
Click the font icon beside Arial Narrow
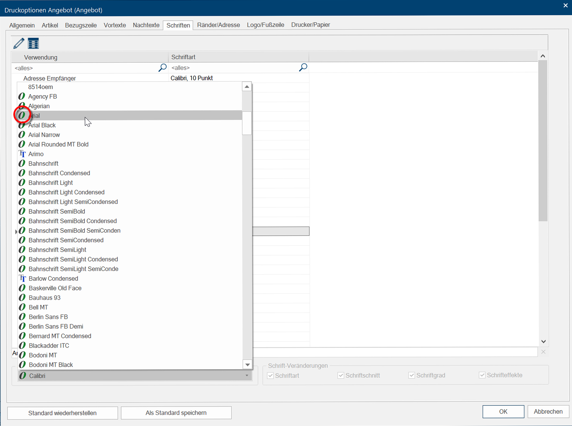pos(22,135)
